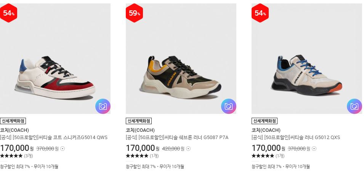Click camera image-search icon on red sneaker

click(x=103, y=106)
